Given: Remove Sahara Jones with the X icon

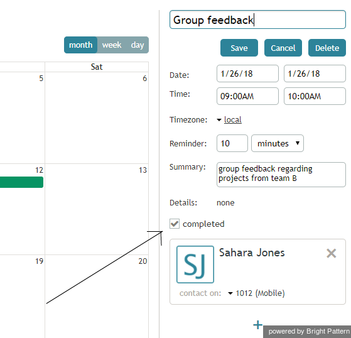Looking at the screenshot, I should click(331, 254).
